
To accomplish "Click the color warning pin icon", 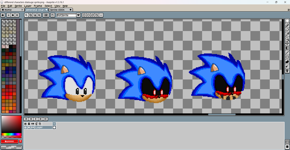I will click(20, 142).
